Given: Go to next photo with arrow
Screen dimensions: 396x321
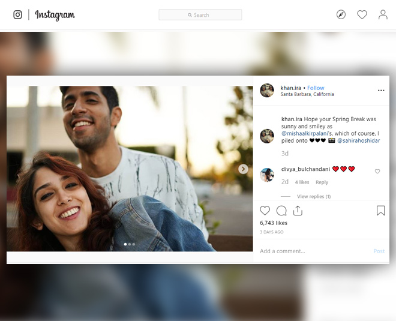Looking at the screenshot, I should coord(243,169).
